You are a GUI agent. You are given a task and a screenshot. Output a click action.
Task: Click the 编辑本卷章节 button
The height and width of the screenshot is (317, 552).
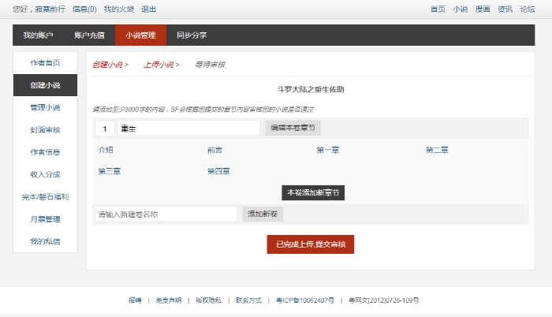[293, 128]
